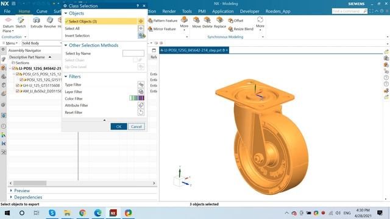Open Skype from the taskbar
The image size is (390, 219).
tap(52, 213)
